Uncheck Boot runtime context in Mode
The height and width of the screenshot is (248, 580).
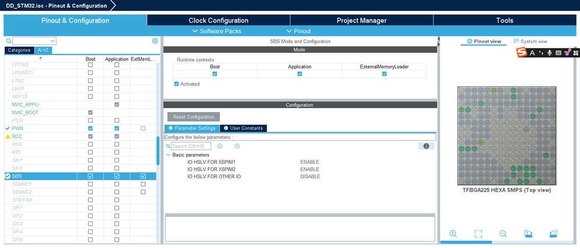click(214, 74)
